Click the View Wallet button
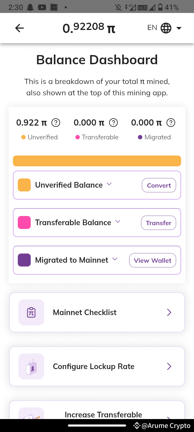Image resolution: width=194 pixels, height=432 pixels. 153,260
